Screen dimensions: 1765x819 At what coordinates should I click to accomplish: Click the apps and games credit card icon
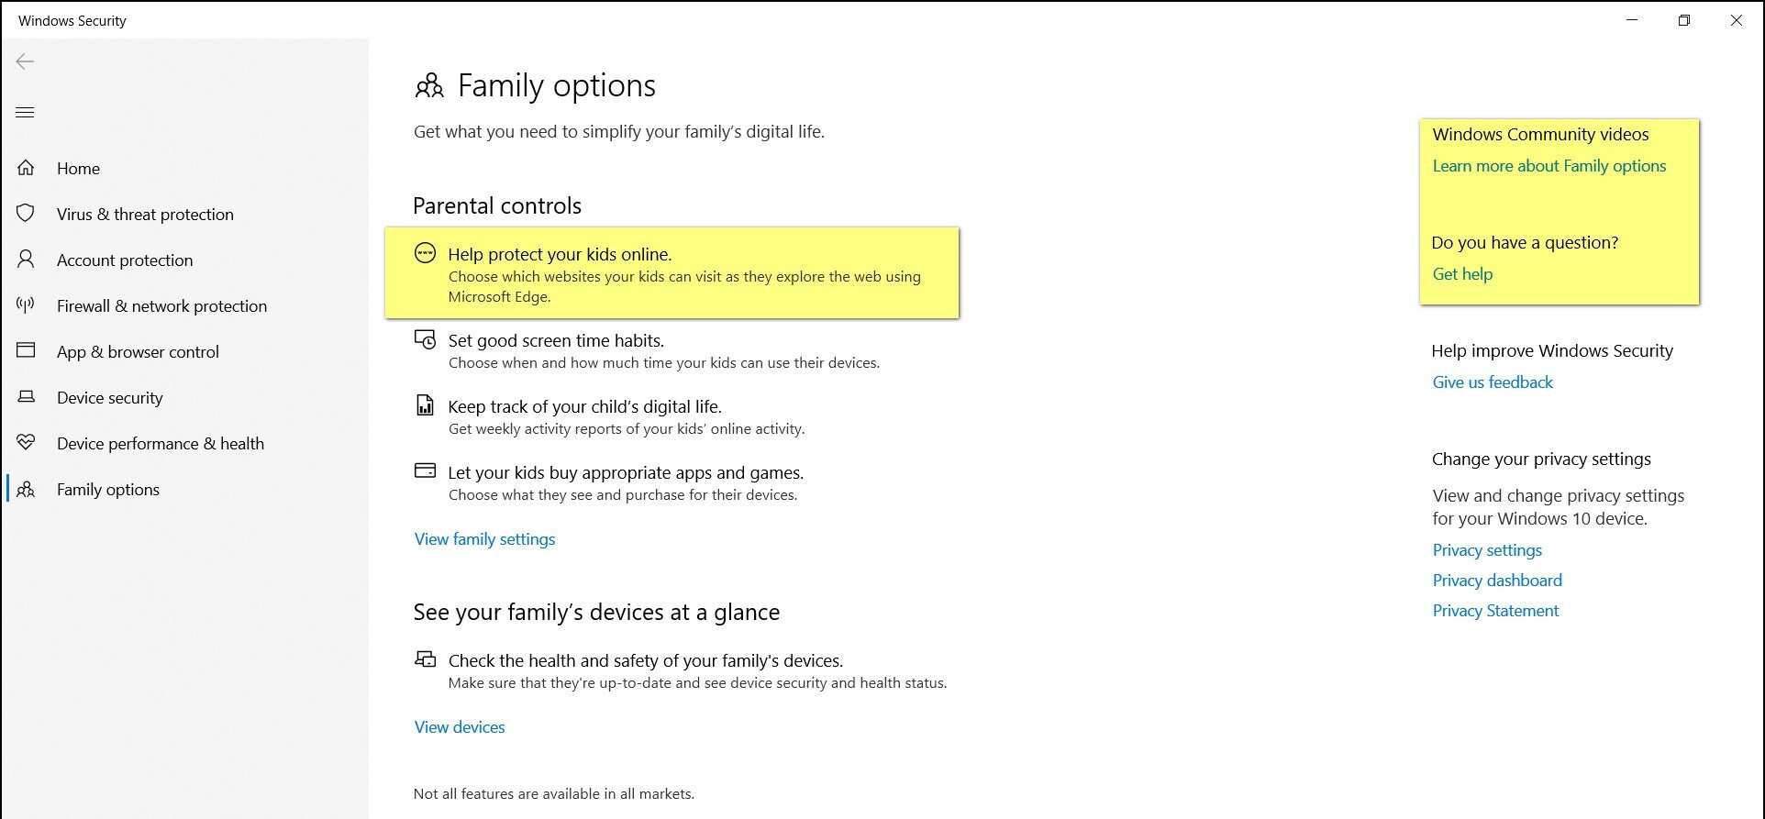point(425,470)
